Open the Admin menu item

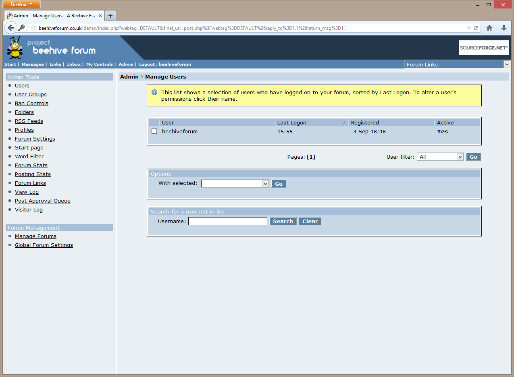coord(126,64)
